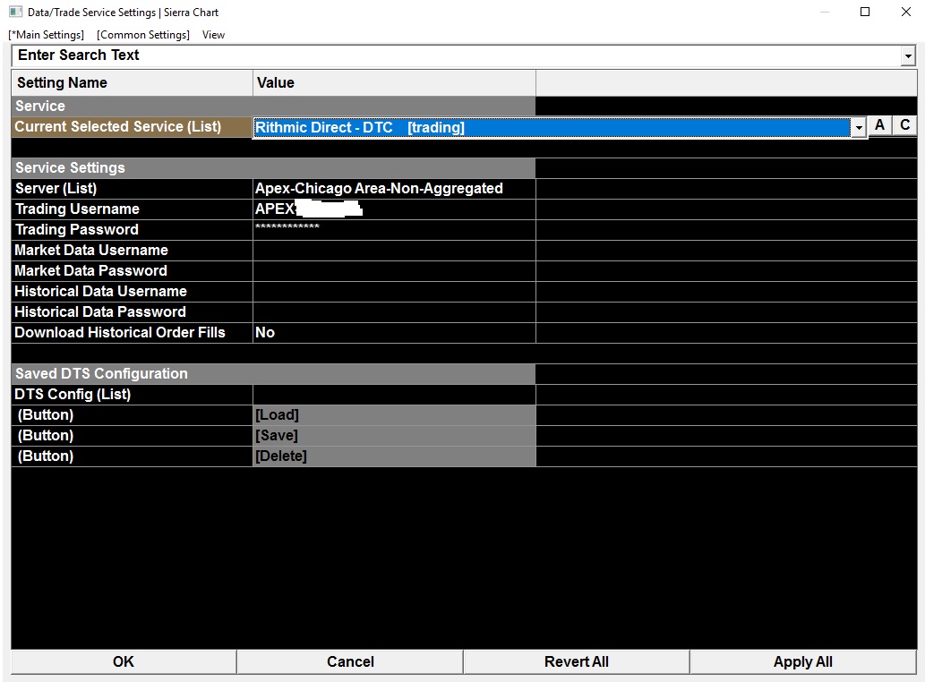Click the A button beside service list
Screen dimensions: 925x682
[879, 125]
